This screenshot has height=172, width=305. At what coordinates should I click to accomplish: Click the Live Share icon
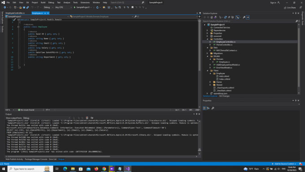(285, 8)
